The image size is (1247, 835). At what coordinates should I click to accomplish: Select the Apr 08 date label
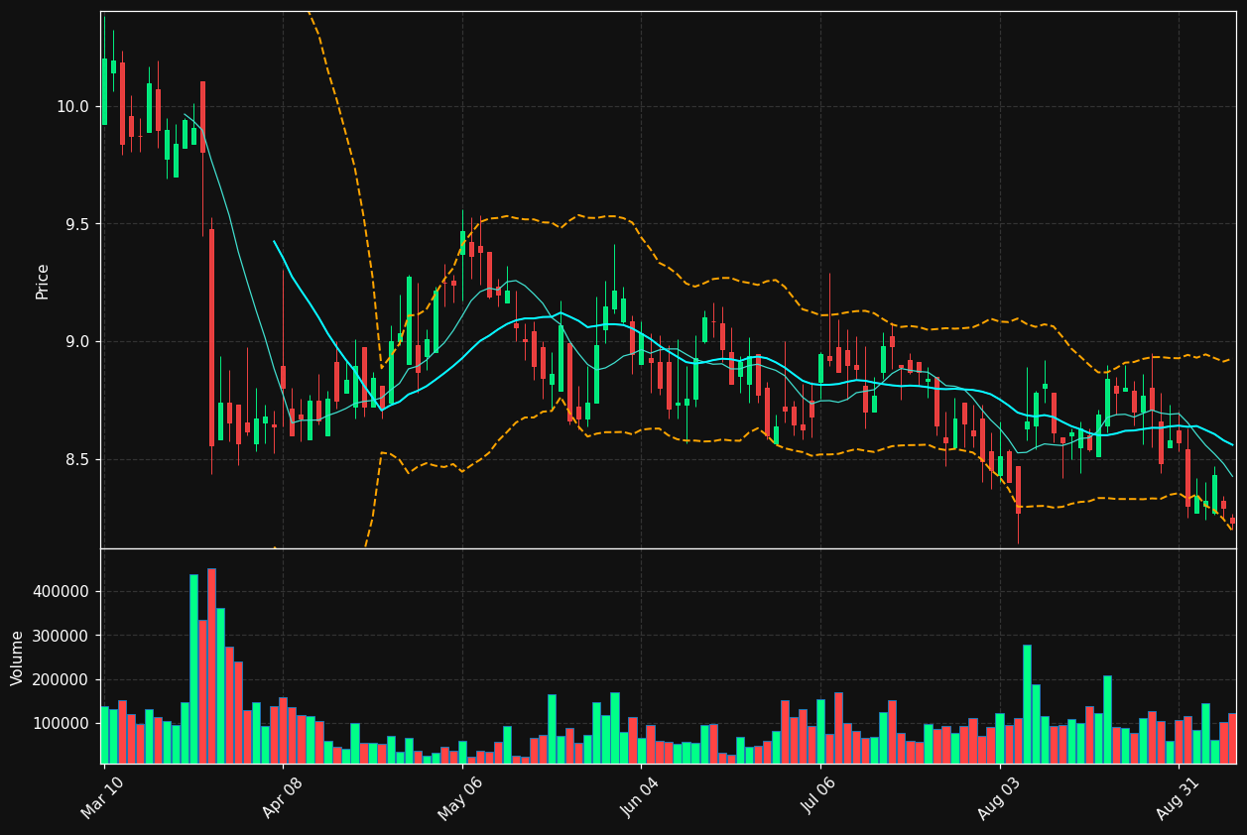click(281, 798)
